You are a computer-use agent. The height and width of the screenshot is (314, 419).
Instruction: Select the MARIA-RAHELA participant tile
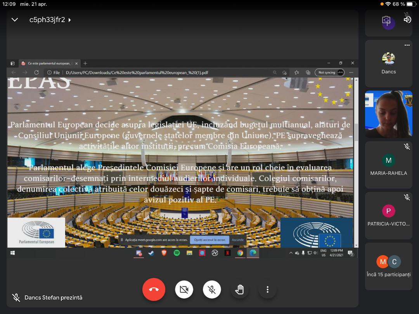pyautogui.click(x=388, y=165)
